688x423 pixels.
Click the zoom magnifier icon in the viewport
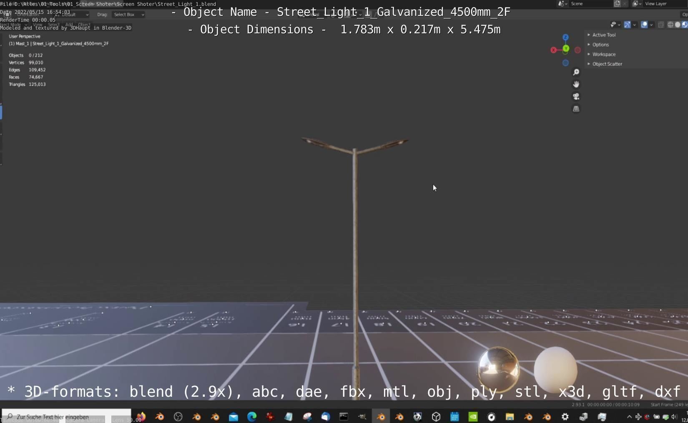(x=576, y=72)
